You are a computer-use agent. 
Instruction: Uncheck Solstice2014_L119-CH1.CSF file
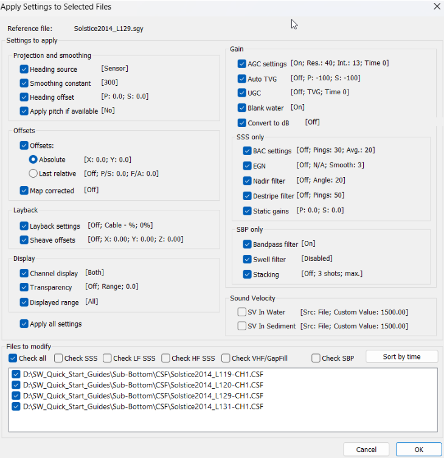point(16,375)
